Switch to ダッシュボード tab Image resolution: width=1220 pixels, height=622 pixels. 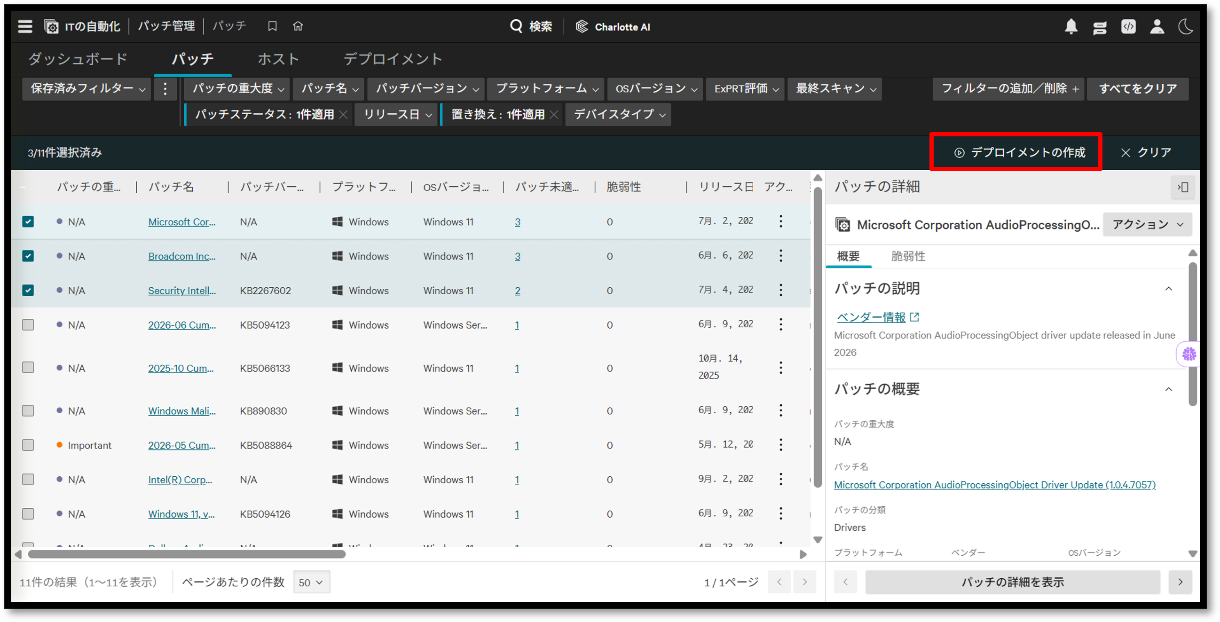click(x=78, y=59)
